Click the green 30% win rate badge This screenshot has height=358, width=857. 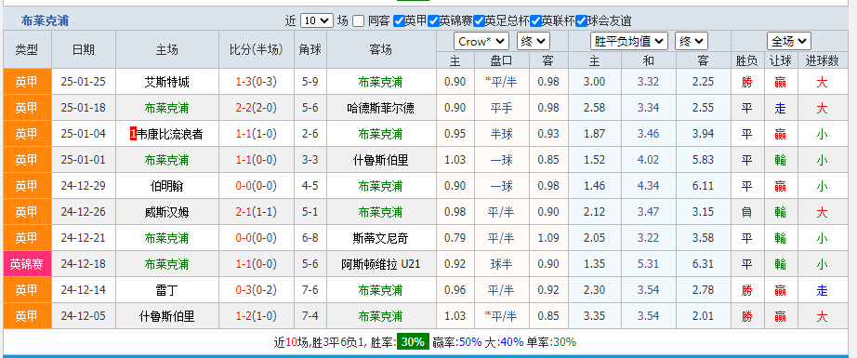(413, 342)
